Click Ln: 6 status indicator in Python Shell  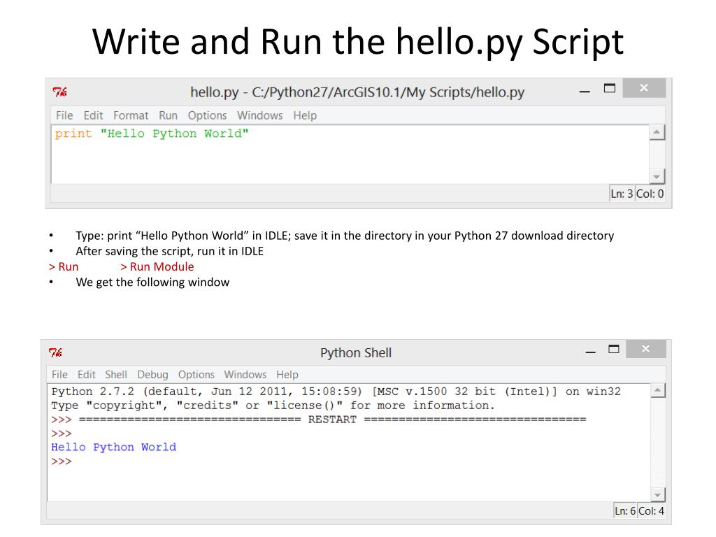(625, 510)
